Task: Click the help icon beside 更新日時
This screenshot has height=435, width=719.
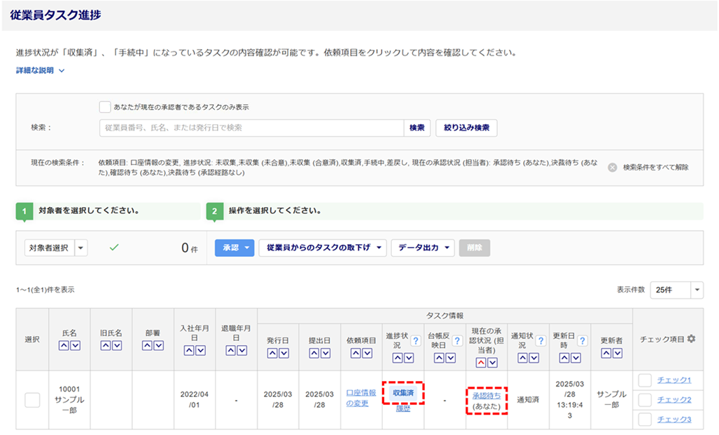Action: point(581,341)
